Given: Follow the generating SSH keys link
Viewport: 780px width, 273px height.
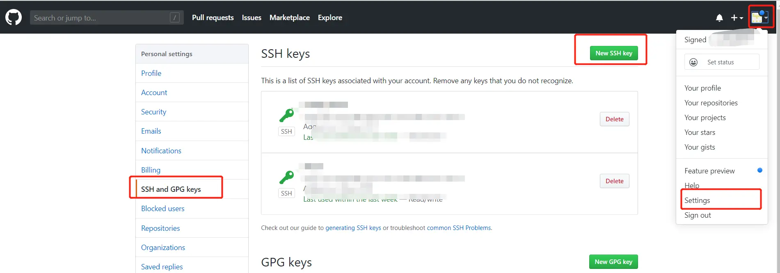Looking at the screenshot, I should [x=353, y=228].
